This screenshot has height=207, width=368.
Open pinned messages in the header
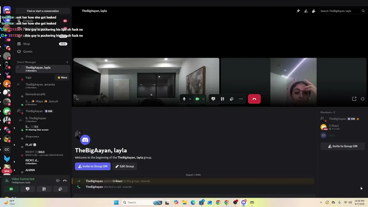(298, 11)
